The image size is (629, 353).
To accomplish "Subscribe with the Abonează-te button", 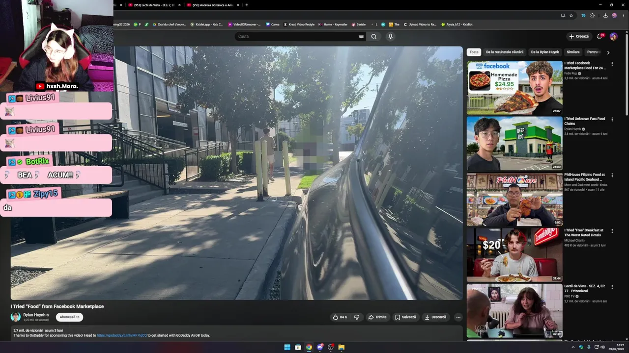I will (x=69, y=317).
